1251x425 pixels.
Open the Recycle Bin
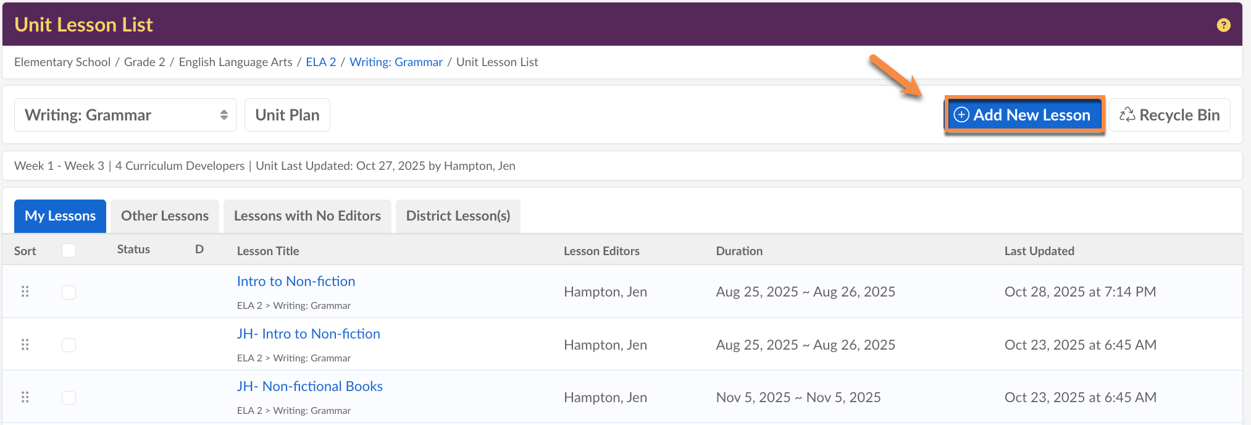(x=1169, y=115)
